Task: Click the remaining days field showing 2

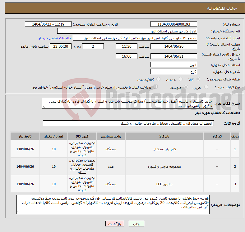Action: tap(93, 46)
